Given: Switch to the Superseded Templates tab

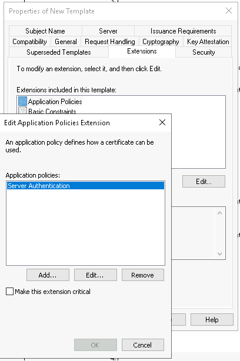Looking at the screenshot, I should click(x=59, y=52).
